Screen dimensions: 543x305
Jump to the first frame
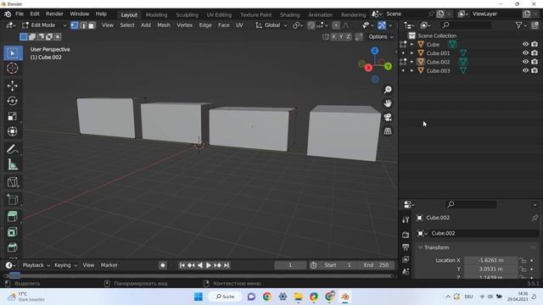[x=182, y=265]
